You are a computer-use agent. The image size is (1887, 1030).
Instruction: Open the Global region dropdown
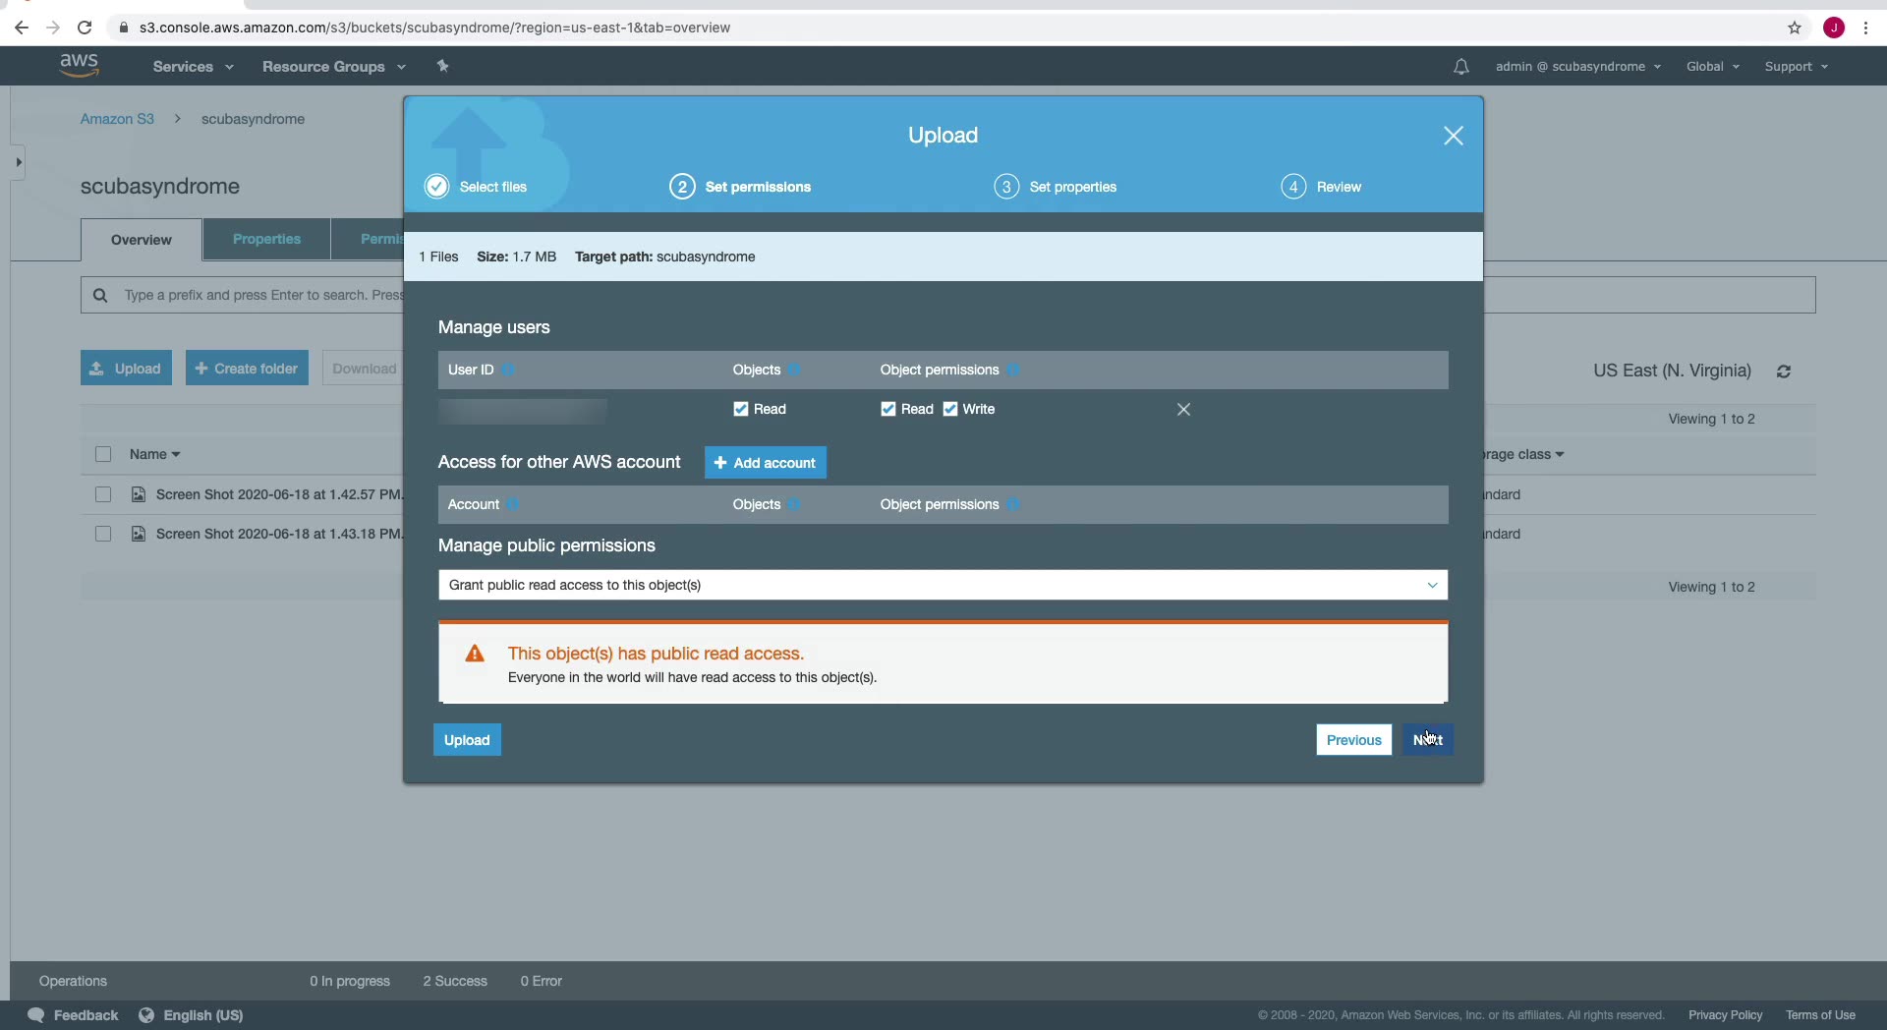point(1713,67)
